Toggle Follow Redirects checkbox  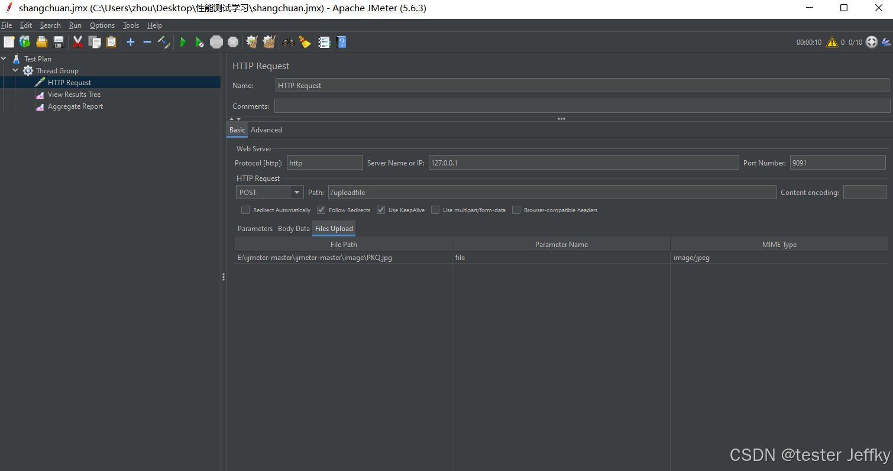(x=321, y=210)
